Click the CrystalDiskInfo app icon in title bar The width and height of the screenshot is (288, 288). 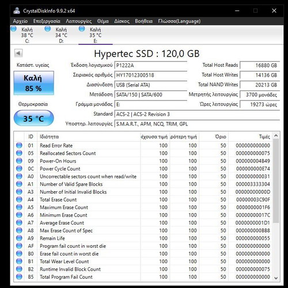[17, 10]
